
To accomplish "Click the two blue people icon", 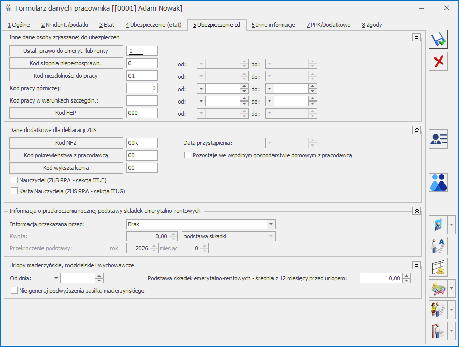I will pos(438,182).
